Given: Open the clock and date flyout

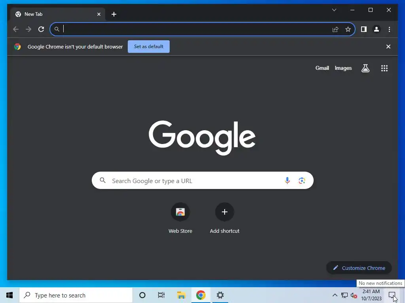Looking at the screenshot, I should point(371,295).
